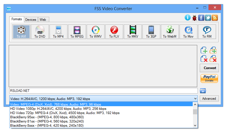The image size is (229, 134).
Task: Close the FSS Video Converter window
Action: pos(215,7)
